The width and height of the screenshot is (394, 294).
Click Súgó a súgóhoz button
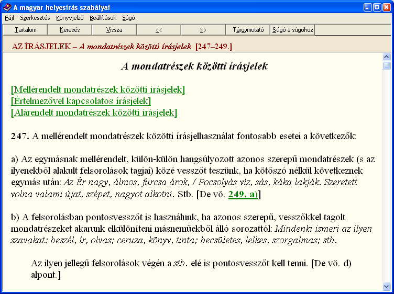[x=292, y=30]
